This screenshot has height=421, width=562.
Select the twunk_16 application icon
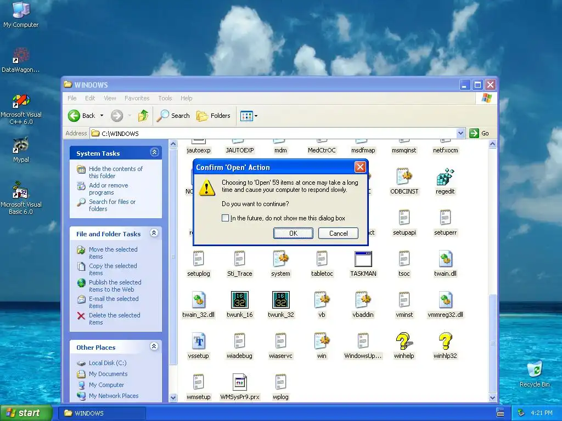pos(239,300)
